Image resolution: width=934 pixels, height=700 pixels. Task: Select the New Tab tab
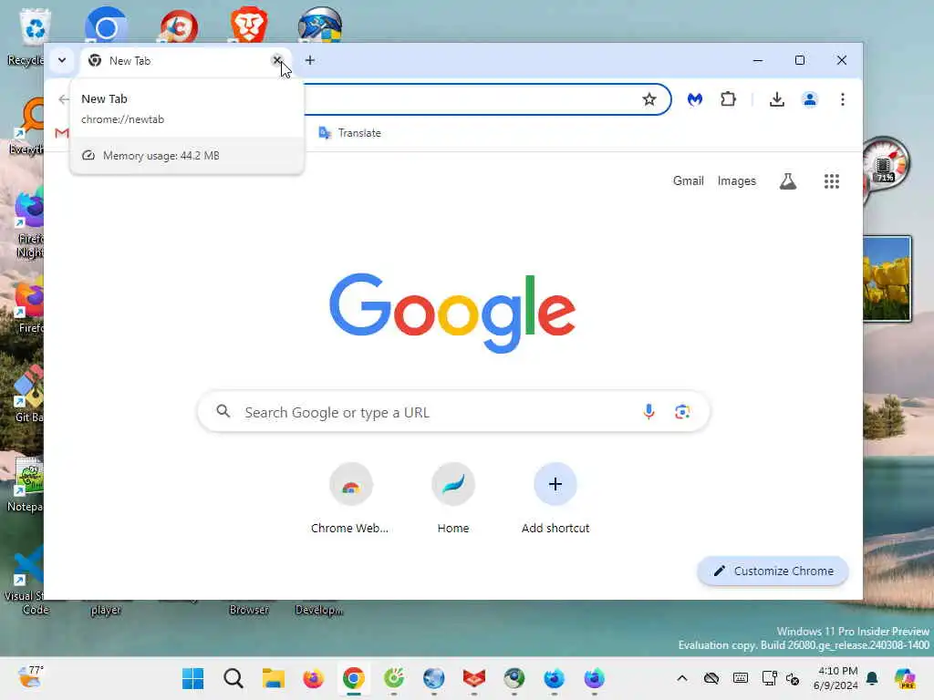pyautogui.click(x=184, y=61)
